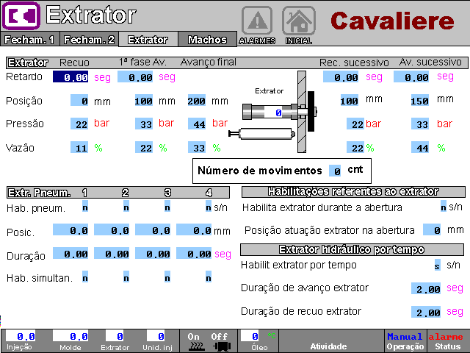The image size is (470, 353).
Task: Switch to the Machos tab
Action: click(x=207, y=40)
